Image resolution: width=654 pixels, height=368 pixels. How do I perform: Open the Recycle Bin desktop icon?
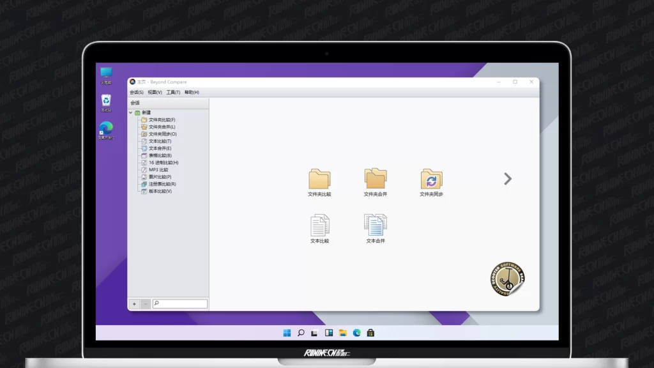click(106, 101)
